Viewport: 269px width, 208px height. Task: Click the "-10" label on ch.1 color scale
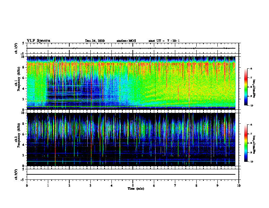[x=251, y=106]
